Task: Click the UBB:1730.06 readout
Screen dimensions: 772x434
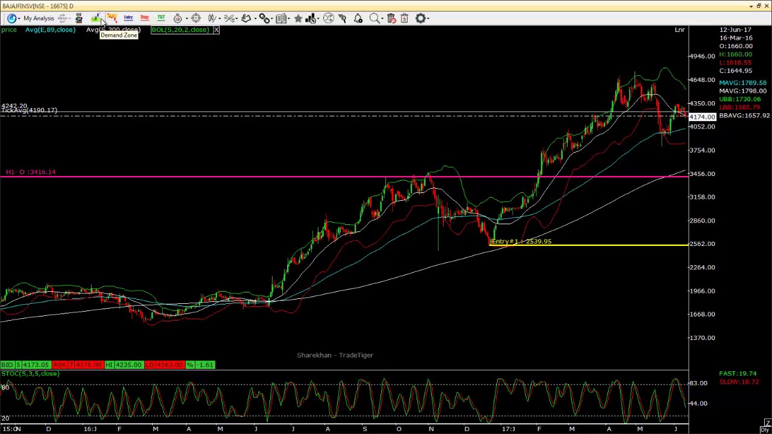Action: click(740, 99)
